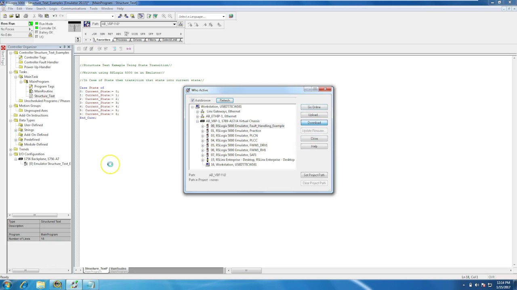Open the Rem Run controller status dropdown

tap(31, 24)
